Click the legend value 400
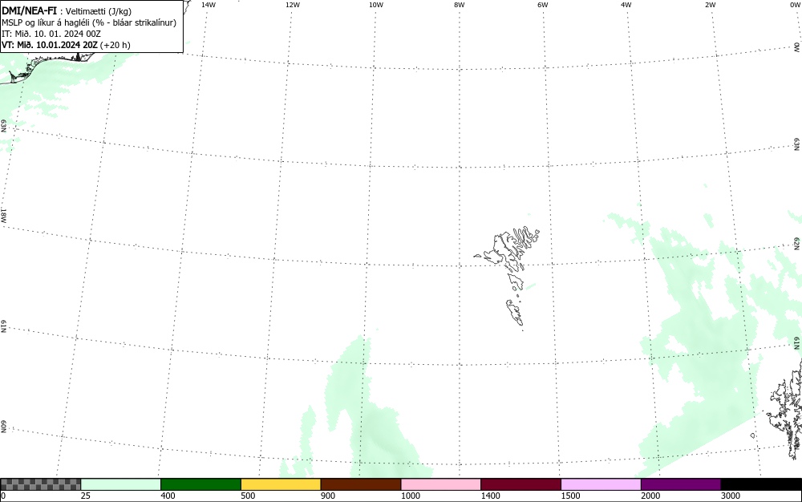The width and height of the screenshot is (802, 502). (168, 496)
